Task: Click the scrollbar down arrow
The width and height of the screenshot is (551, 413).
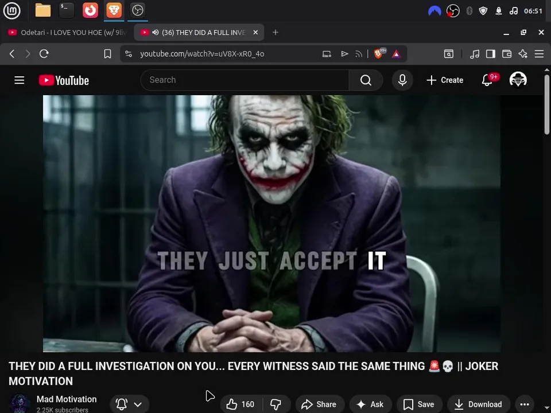Action: (x=547, y=409)
